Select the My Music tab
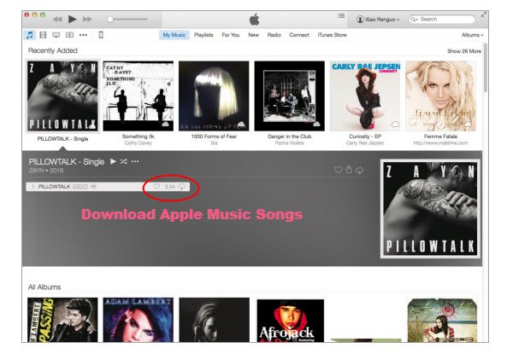The image size is (513, 354). 174,35
